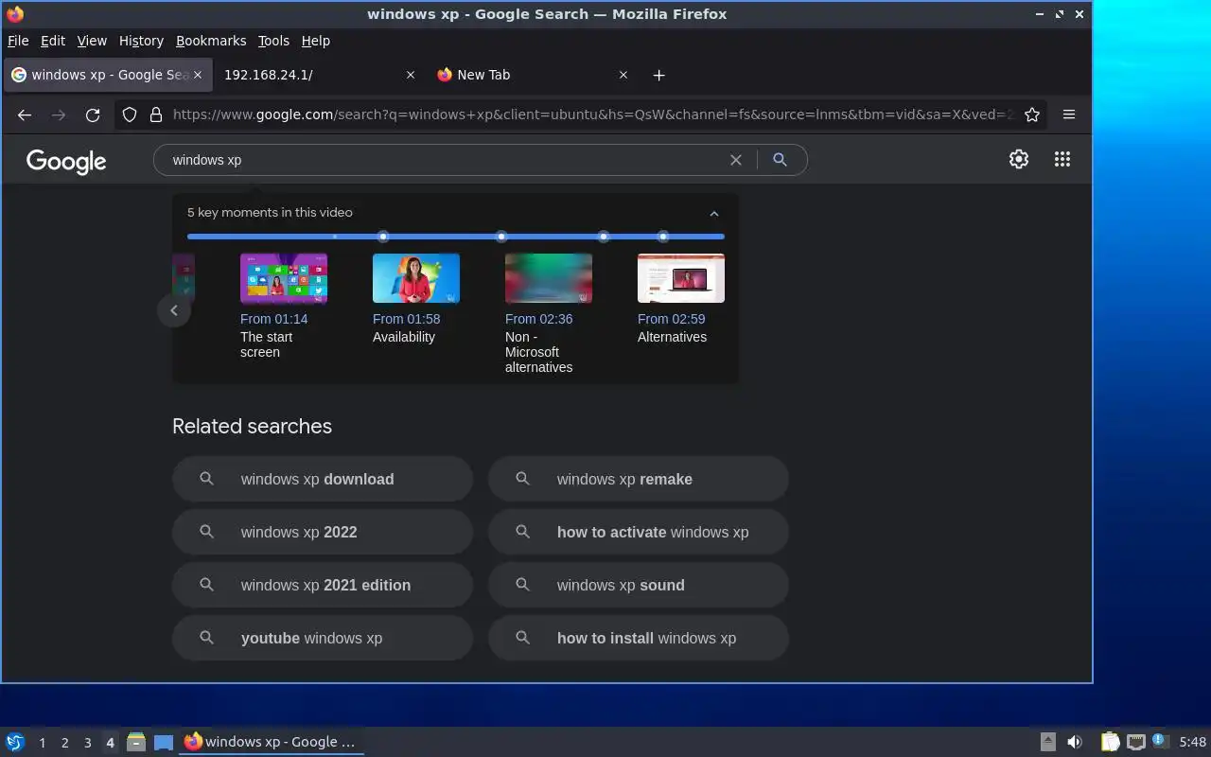
Task: Submit search with magnifier button
Action: [780, 160]
